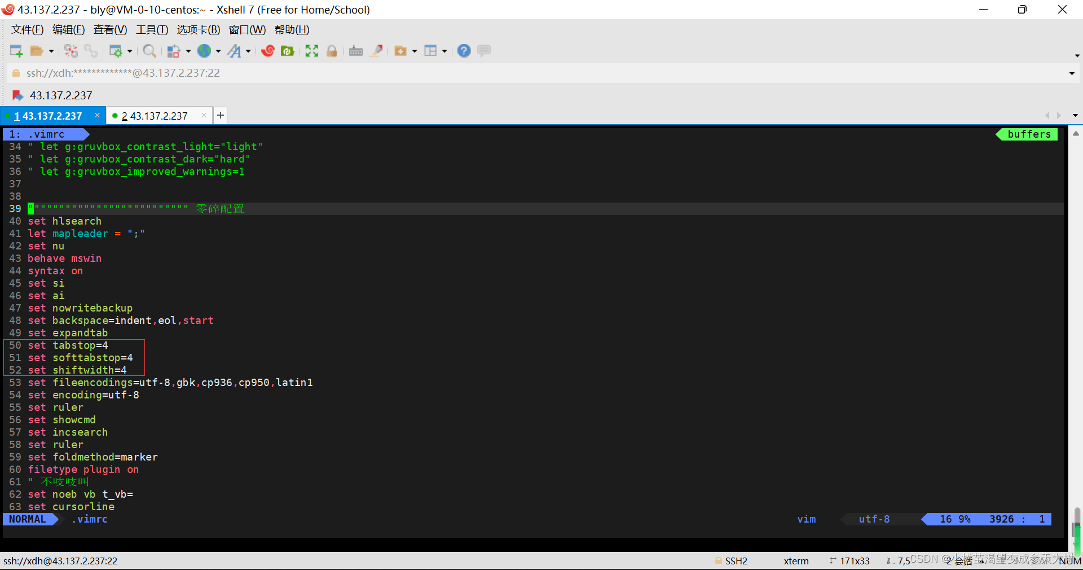Click the utf-8 status segment

point(874,519)
